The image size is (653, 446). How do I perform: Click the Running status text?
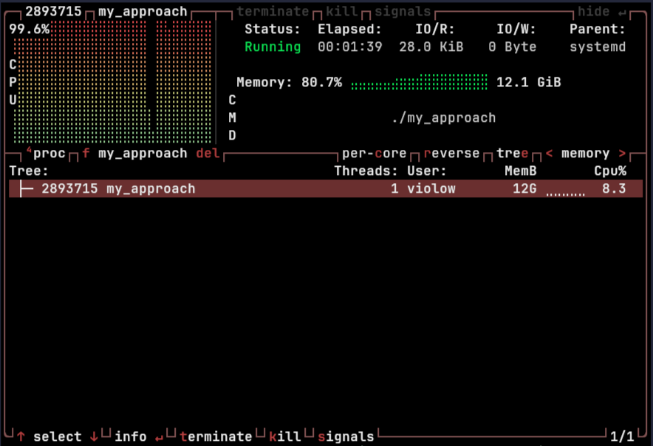click(x=273, y=47)
